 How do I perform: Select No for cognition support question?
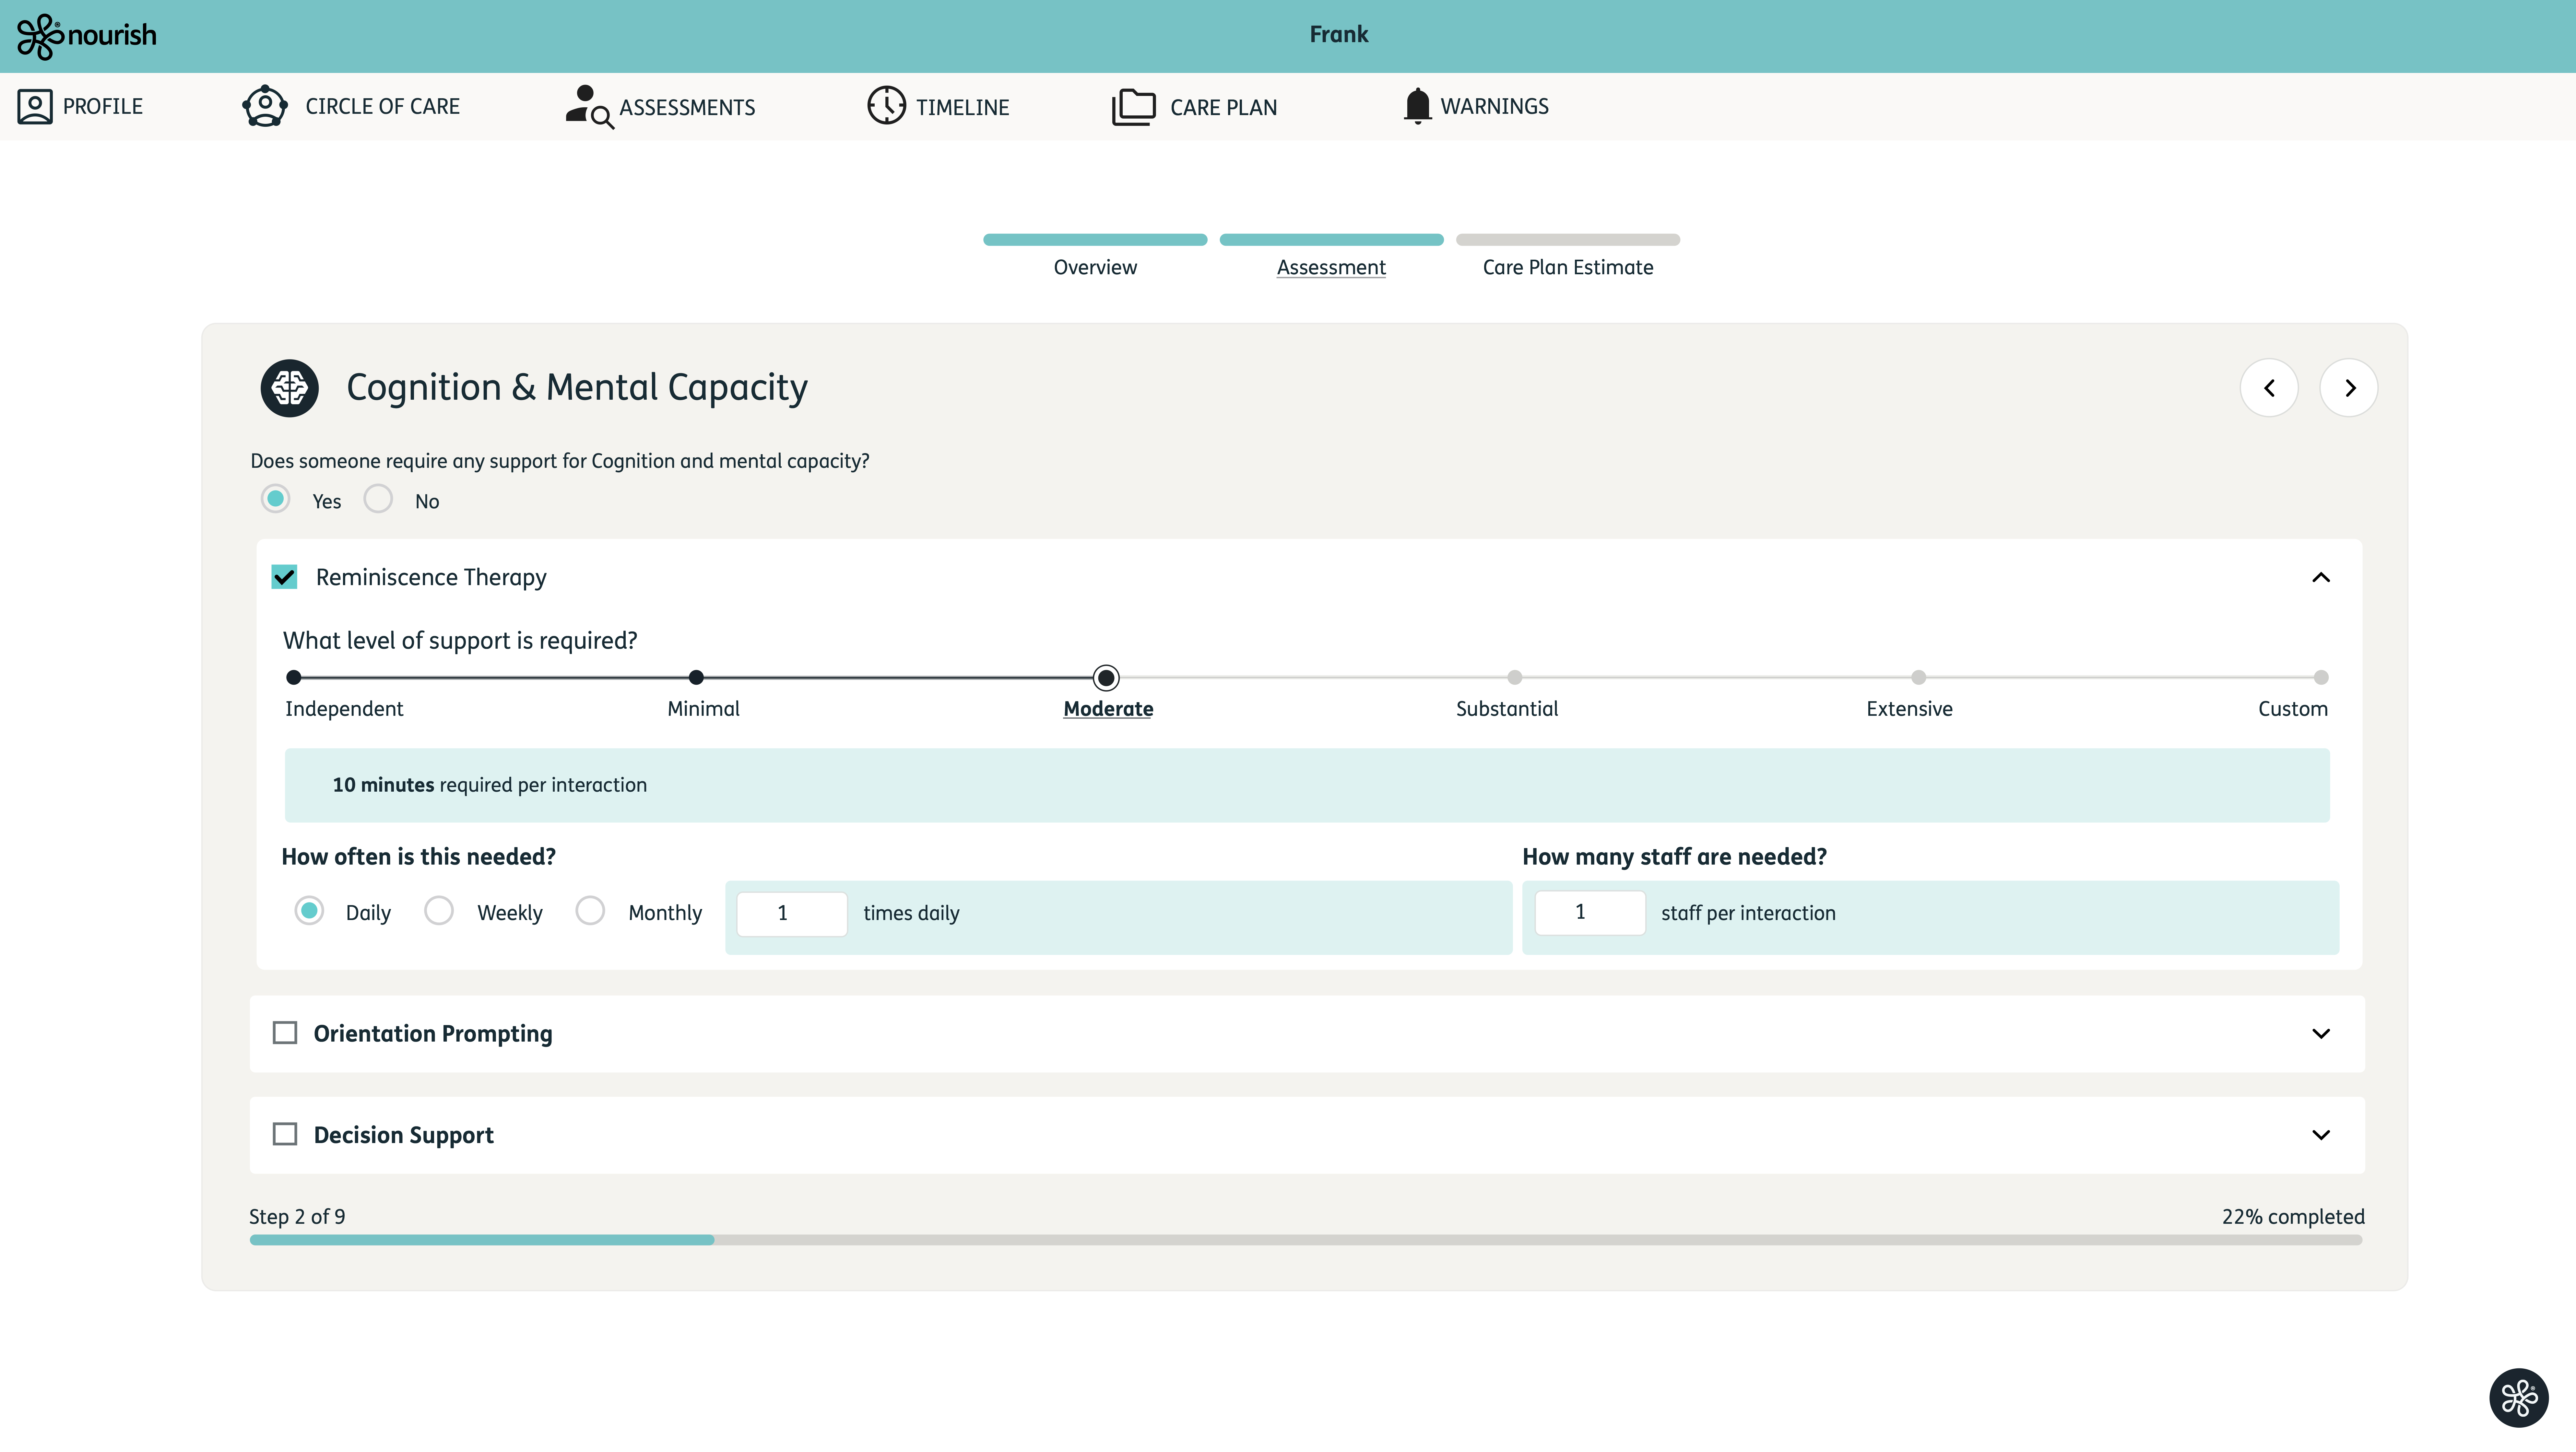pyautogui.click(x=378, y=499)
